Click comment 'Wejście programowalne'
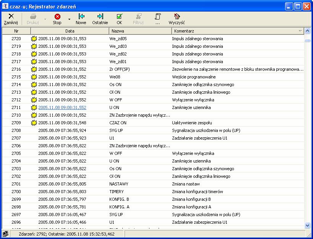This screenshot has width=313, height=239. pos(194,77)
